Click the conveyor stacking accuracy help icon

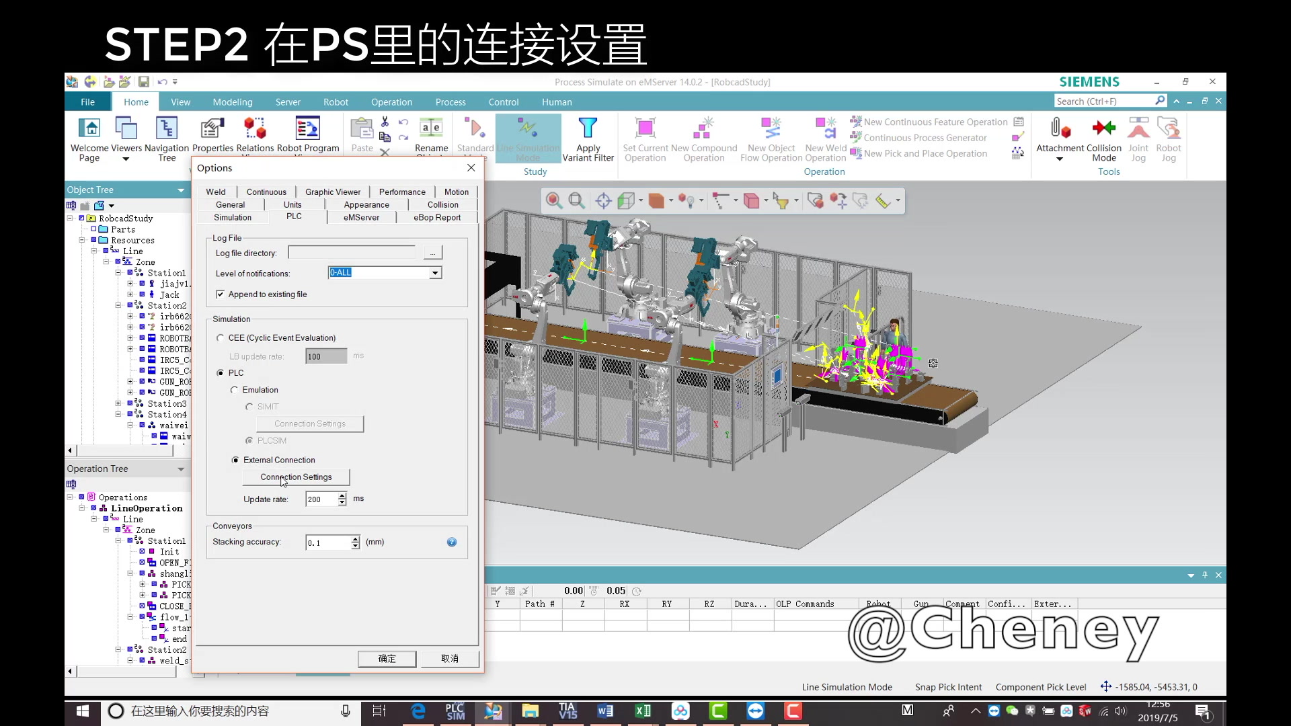[x=452, y=542]
